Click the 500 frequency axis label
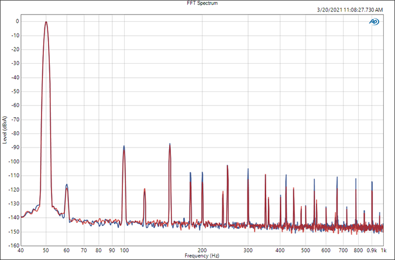The height and width of the screenshot is (260, 395). [x=305, y=251]
